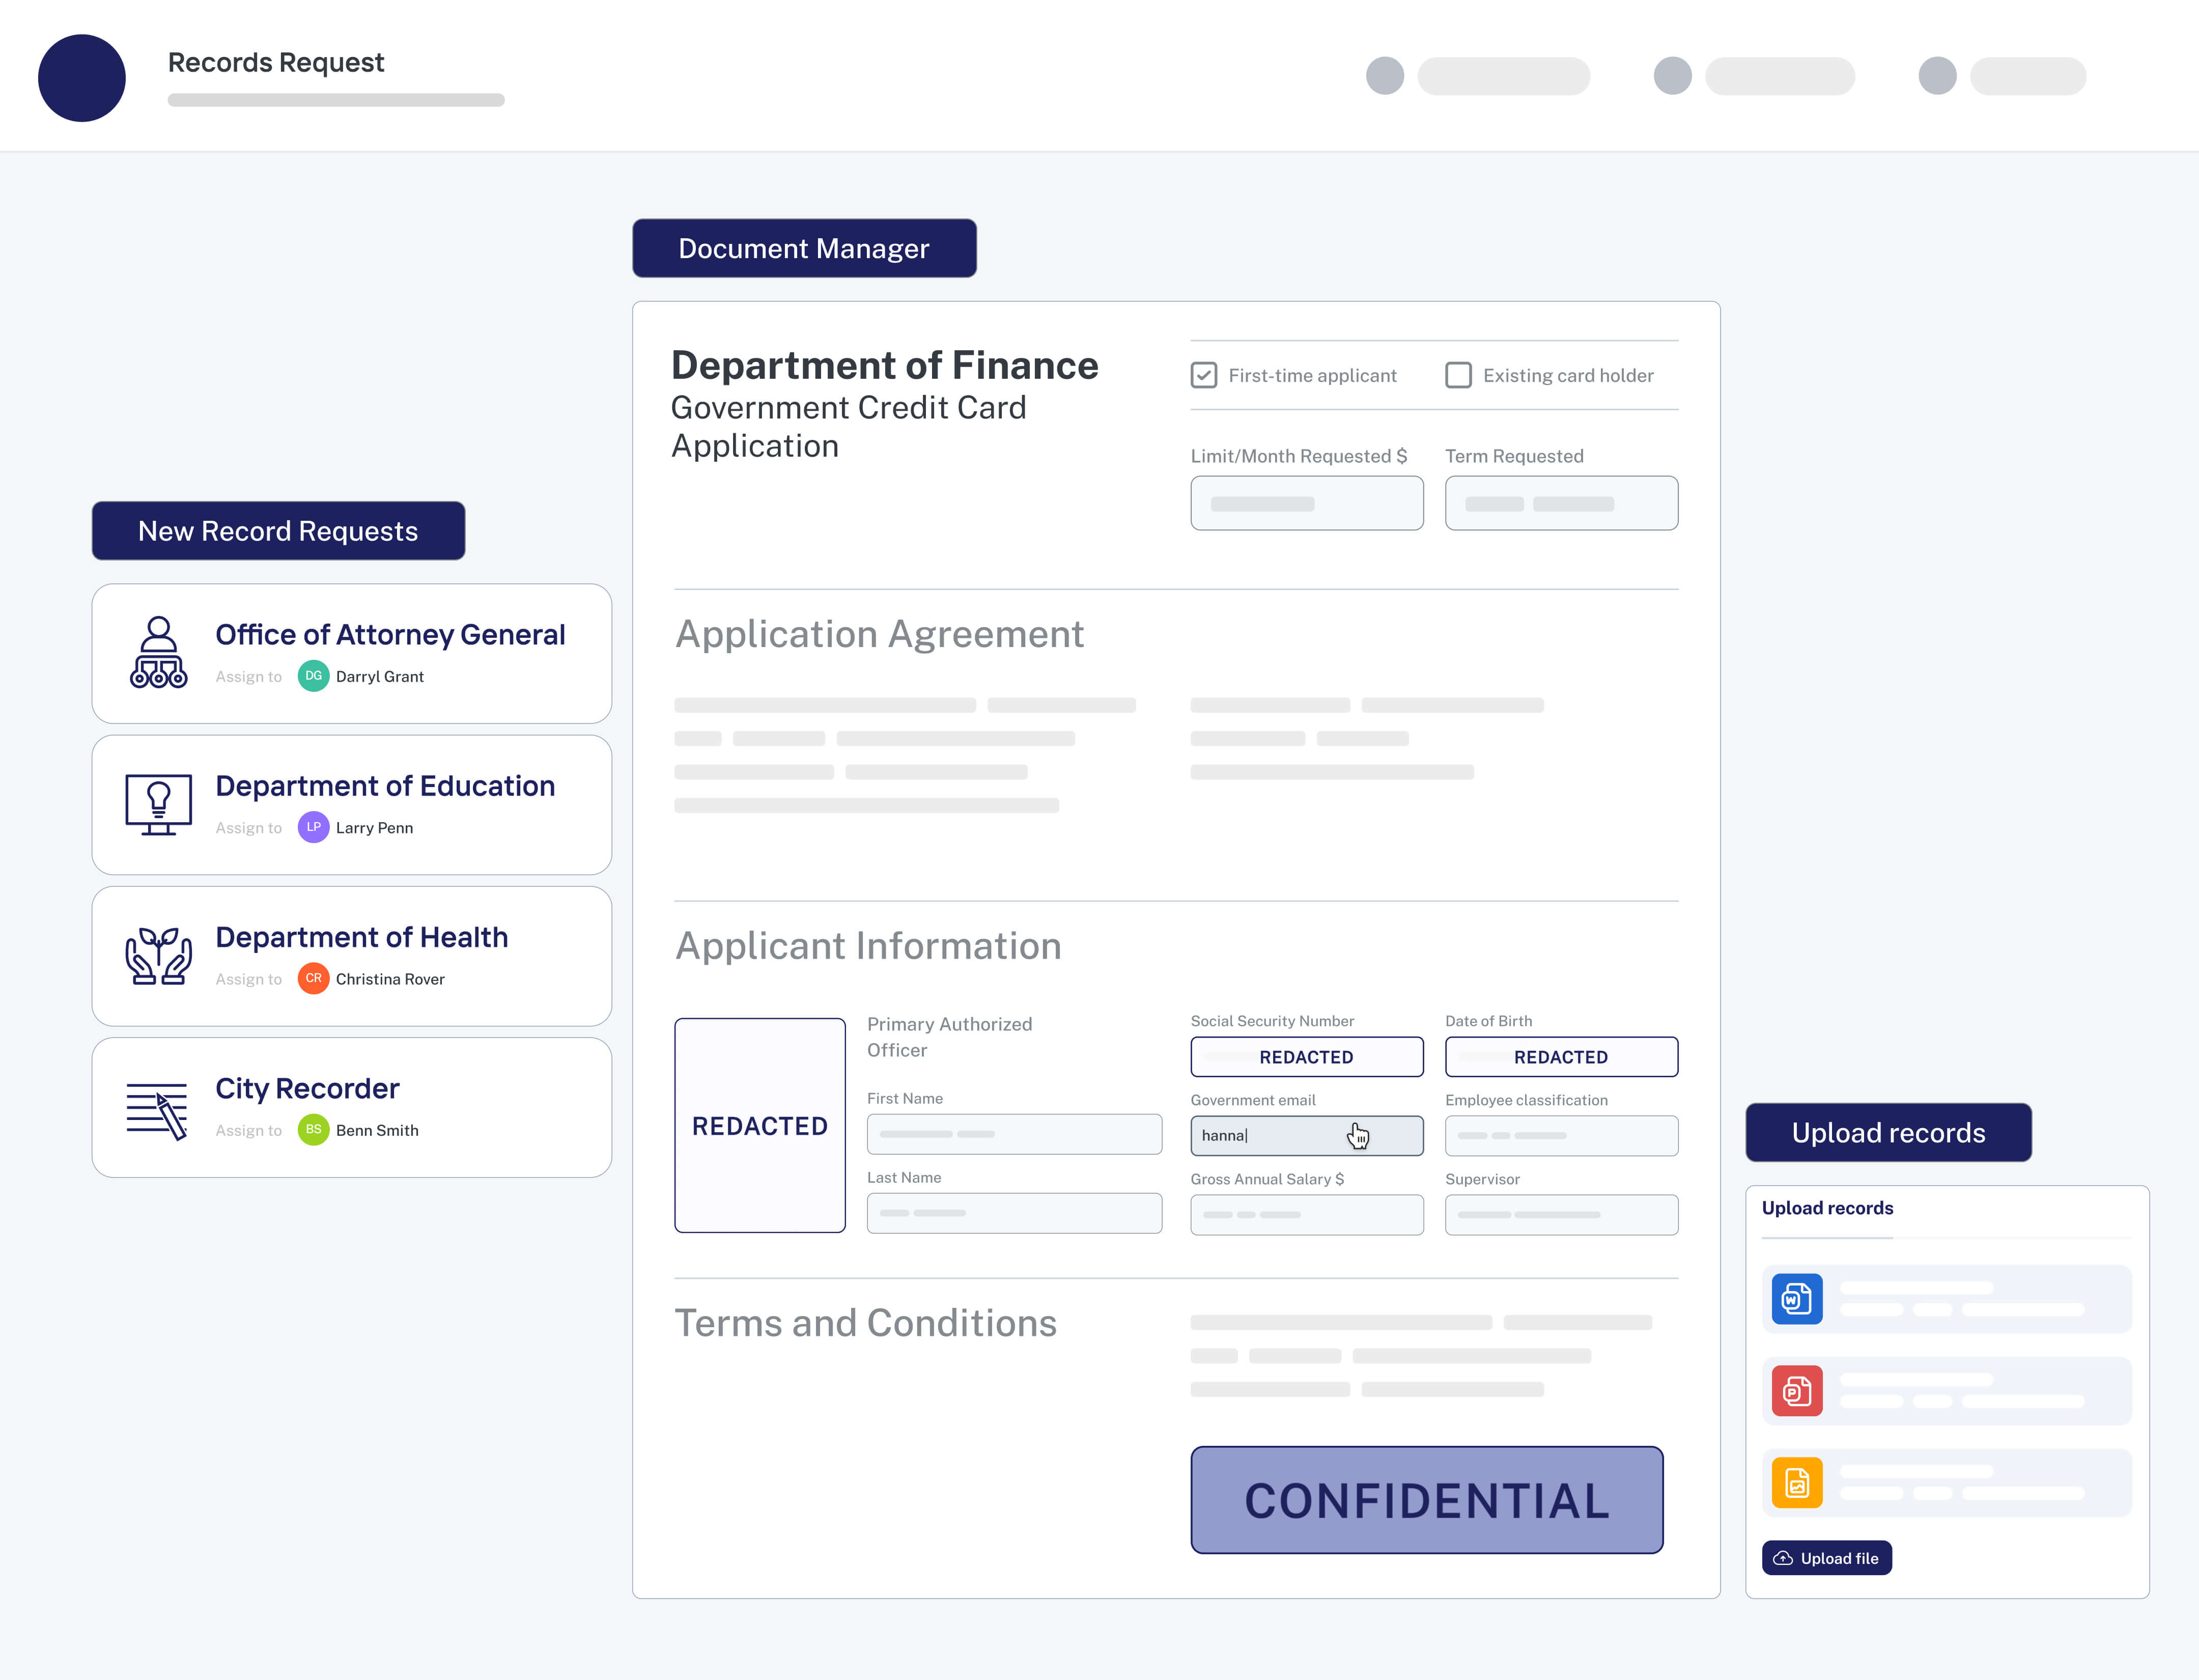Click the Supervisor field

[x=1560, y=1214]
